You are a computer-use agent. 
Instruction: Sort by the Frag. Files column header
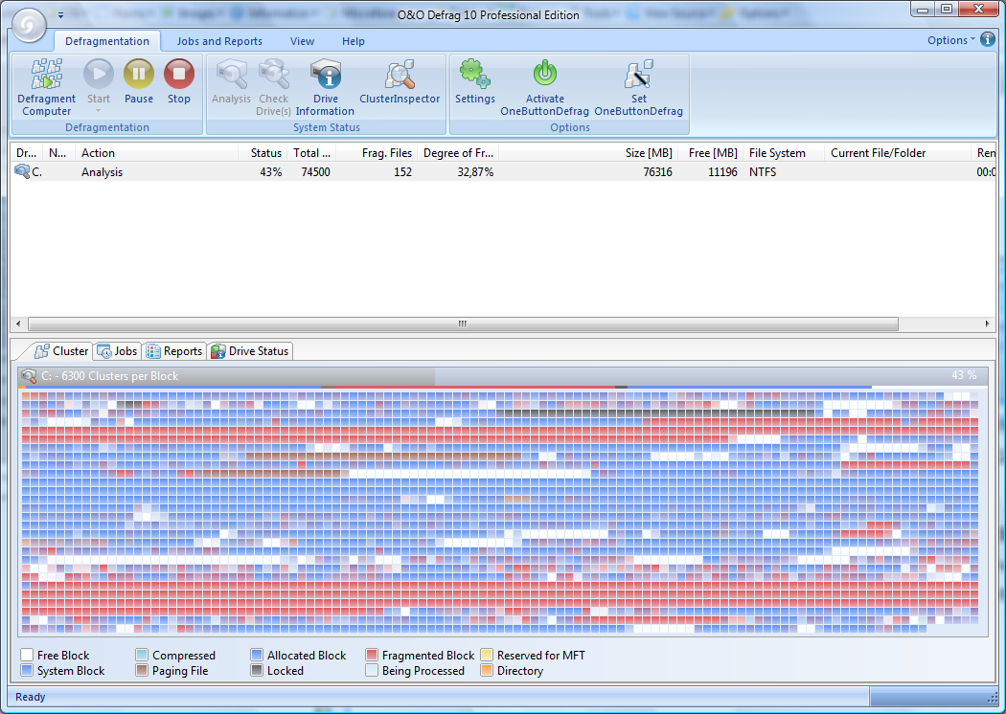click(x=377, y=152)
